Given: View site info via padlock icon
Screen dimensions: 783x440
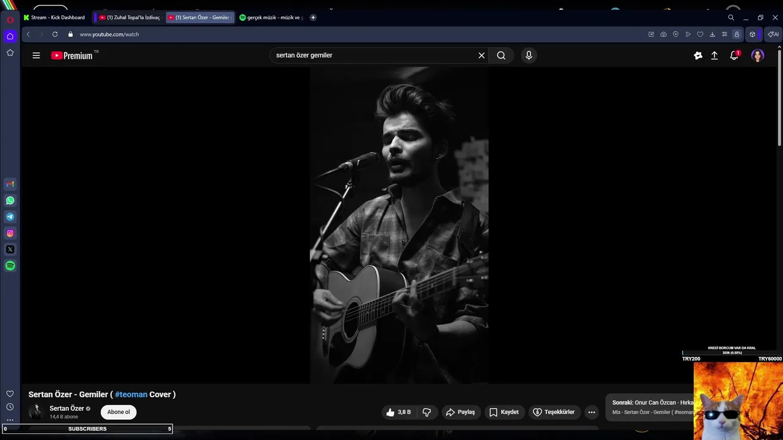Looking at the screenshot, I should click(70, 35).
